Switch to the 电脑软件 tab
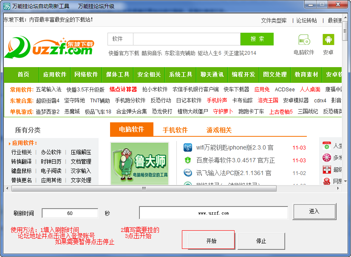The height and width of the screenshot is (257, 351). (132, 130)
